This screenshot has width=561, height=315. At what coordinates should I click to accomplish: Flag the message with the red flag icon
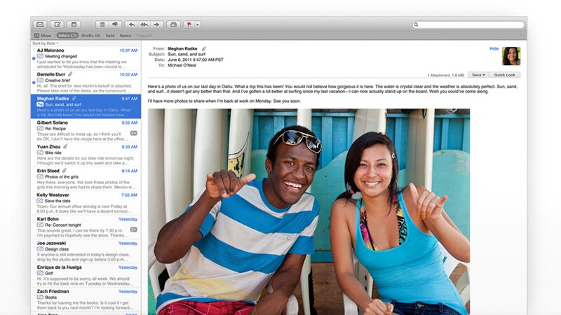point(189,24)
